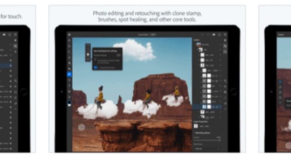The image size is (291, 164).
Task: Click the highlighted blue Spot Healing tool
Action: [x=70, y=74]
